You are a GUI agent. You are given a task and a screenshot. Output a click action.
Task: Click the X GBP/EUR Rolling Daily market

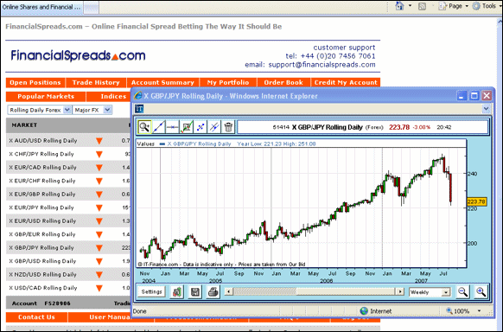(42, 234)
